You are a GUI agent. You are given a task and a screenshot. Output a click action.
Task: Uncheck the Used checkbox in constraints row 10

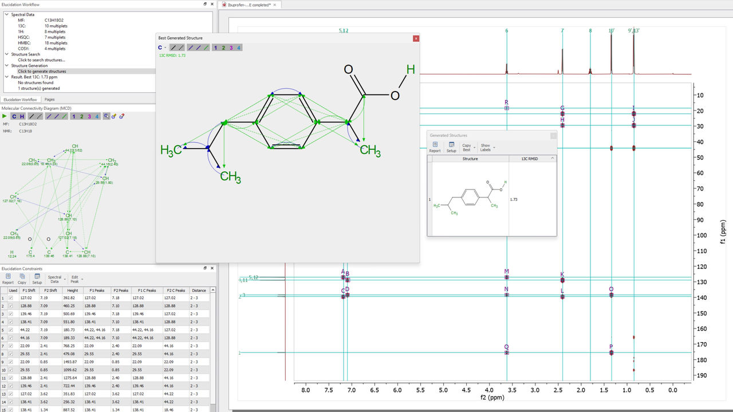10,370
